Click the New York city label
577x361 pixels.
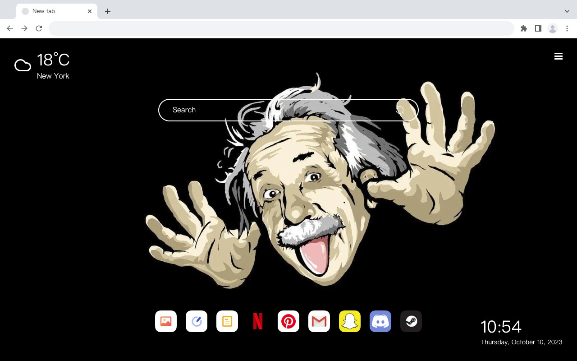pyautogui.click(x=53, y=76)
